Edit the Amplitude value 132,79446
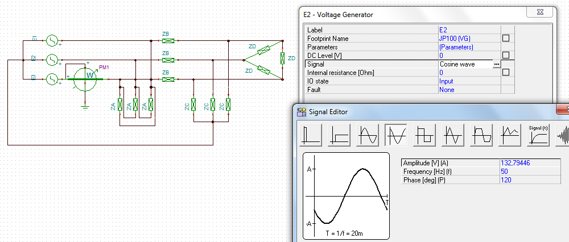This screenshot has width=569, height=242. click(532, 163)
